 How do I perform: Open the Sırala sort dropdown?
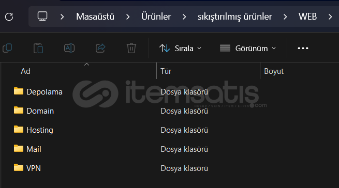point(180,49)
